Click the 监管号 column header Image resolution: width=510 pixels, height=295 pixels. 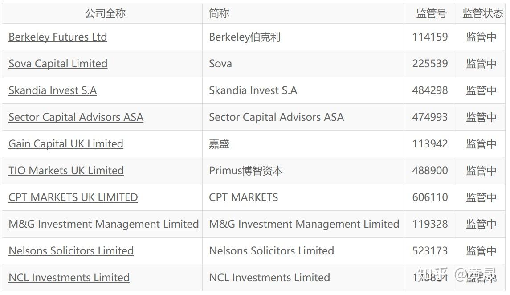(431, 13)
